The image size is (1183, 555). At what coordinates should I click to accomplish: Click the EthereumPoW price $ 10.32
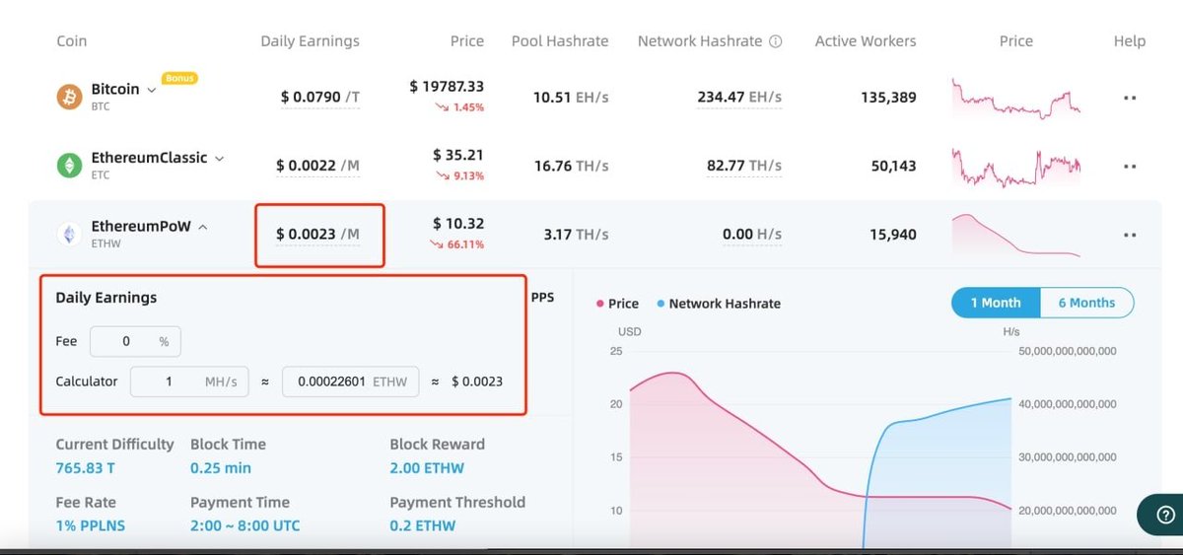point(458,224)
